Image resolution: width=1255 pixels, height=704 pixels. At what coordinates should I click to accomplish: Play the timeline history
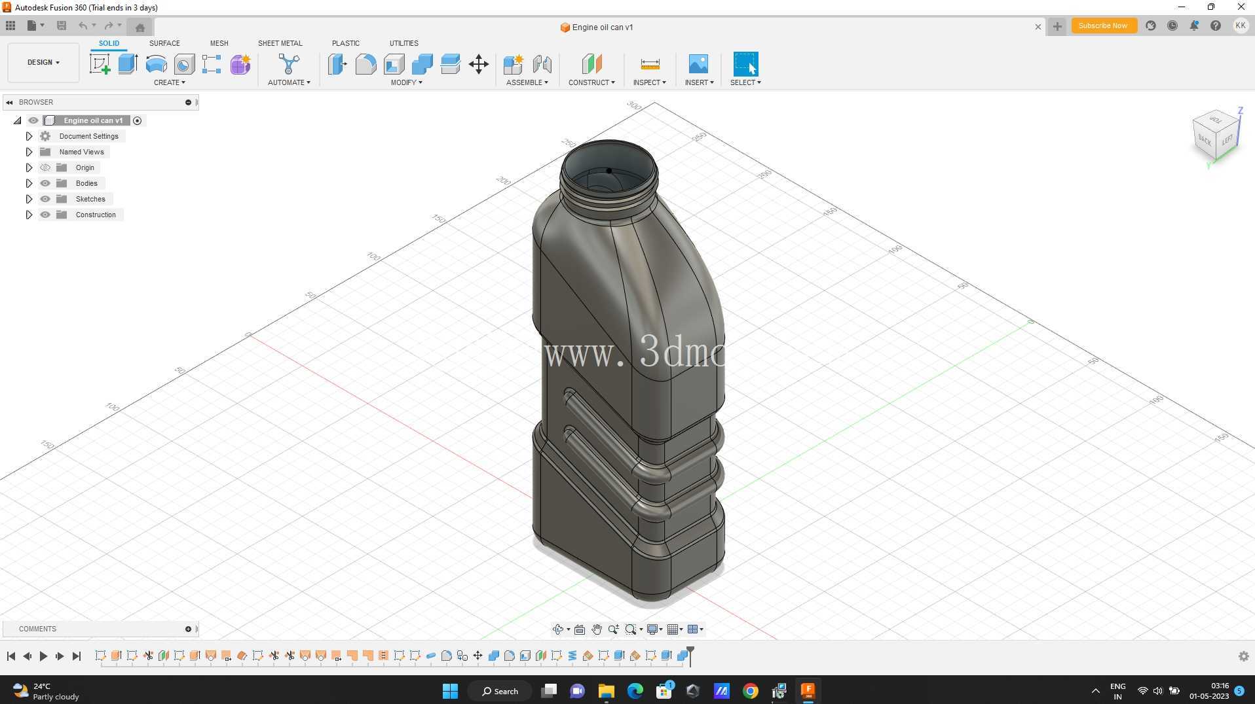click(43, 656)
